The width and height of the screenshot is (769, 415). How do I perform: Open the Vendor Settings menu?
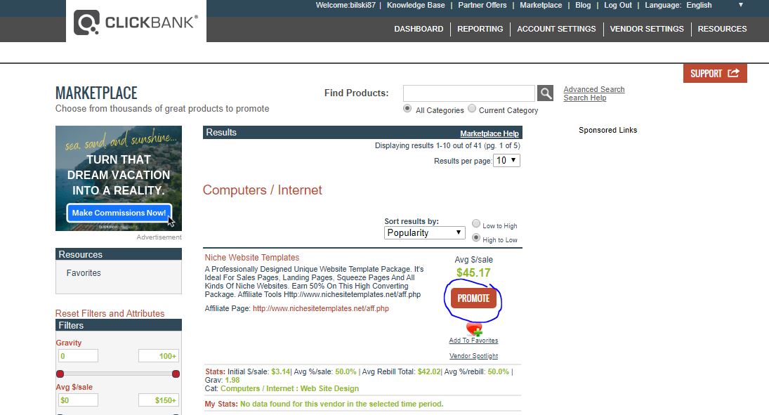pos(646,29)
